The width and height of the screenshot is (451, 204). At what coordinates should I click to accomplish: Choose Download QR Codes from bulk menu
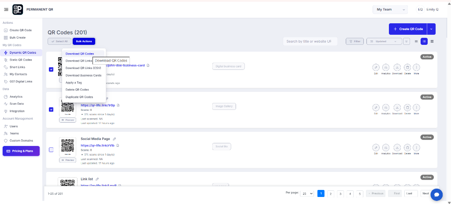click(80, 54)
